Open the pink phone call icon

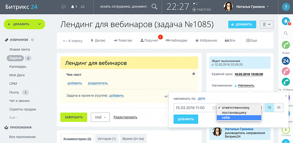click(x=286, y=71)
